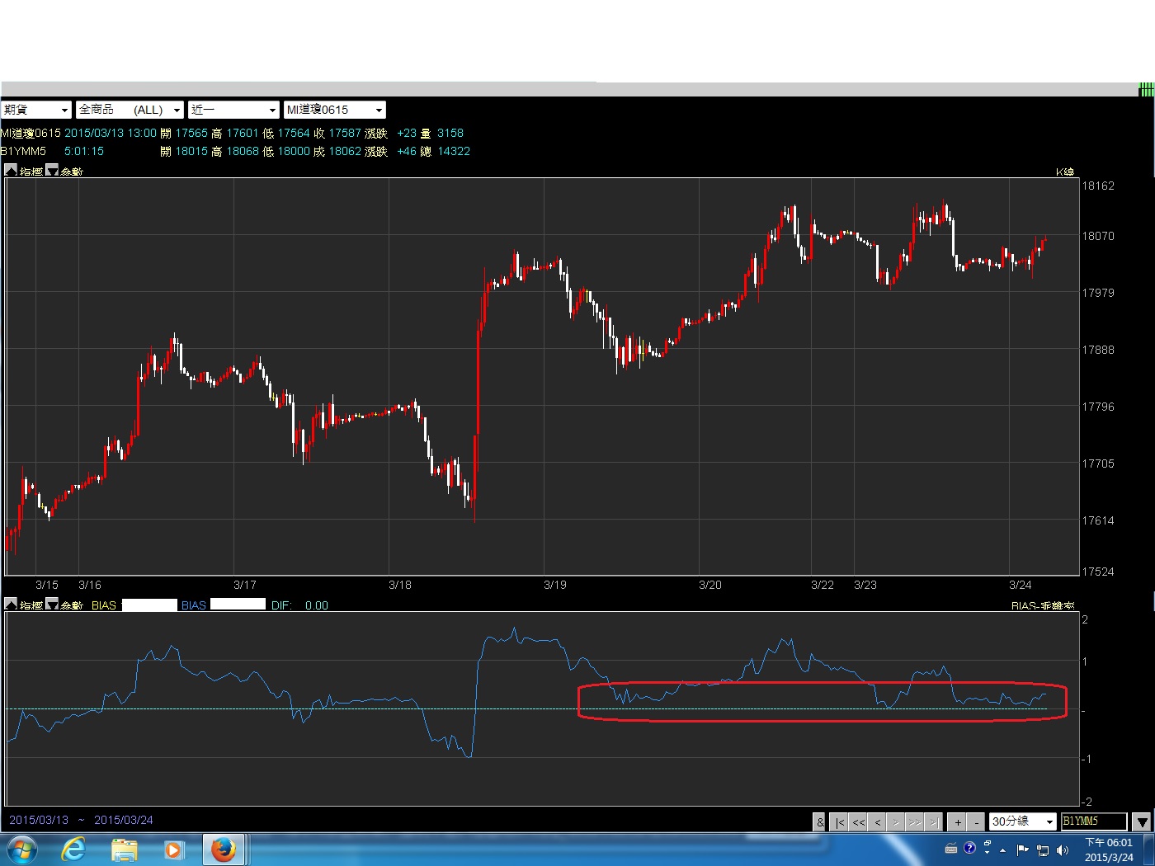Click the green grid icon at top right

tap(1146, 89)
